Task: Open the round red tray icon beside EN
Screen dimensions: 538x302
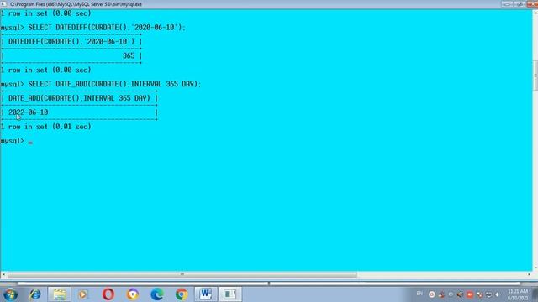Action: [431, 294]
